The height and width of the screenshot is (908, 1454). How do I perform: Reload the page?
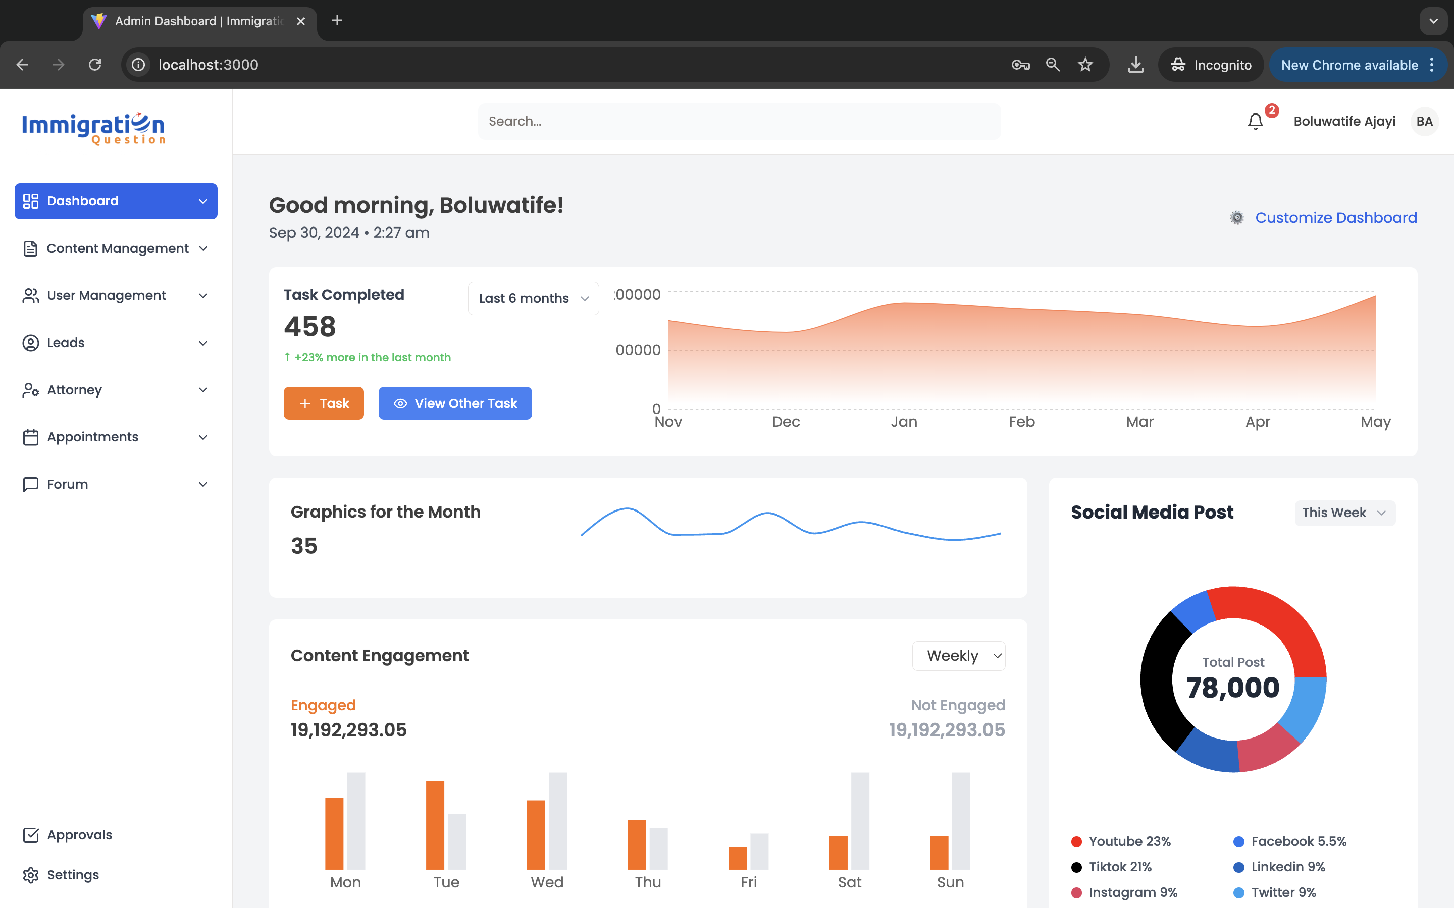(95, 65)
